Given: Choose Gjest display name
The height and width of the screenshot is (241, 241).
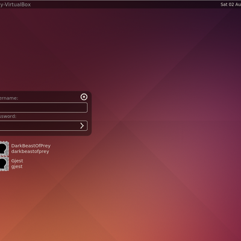Looking at the screenshot, I should [17, 161].
